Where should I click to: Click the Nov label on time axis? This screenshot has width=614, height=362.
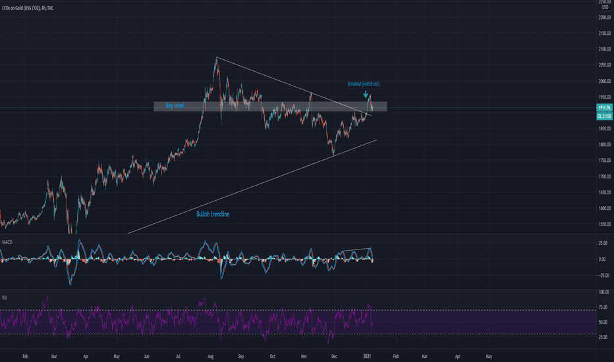coord(304,357)
